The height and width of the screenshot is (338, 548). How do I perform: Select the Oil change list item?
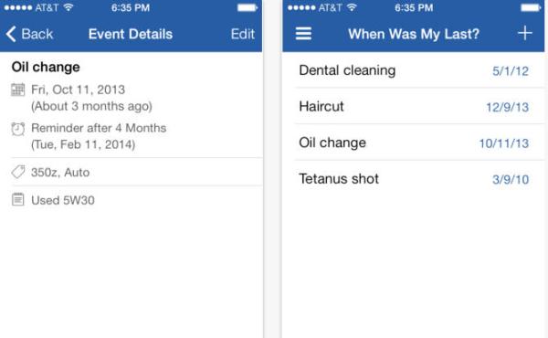coord(414,143)
